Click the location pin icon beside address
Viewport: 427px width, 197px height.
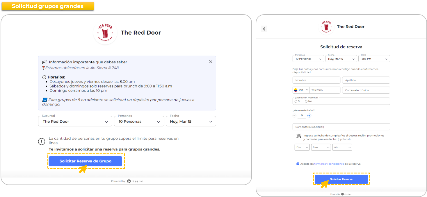(x=43, y=68)
